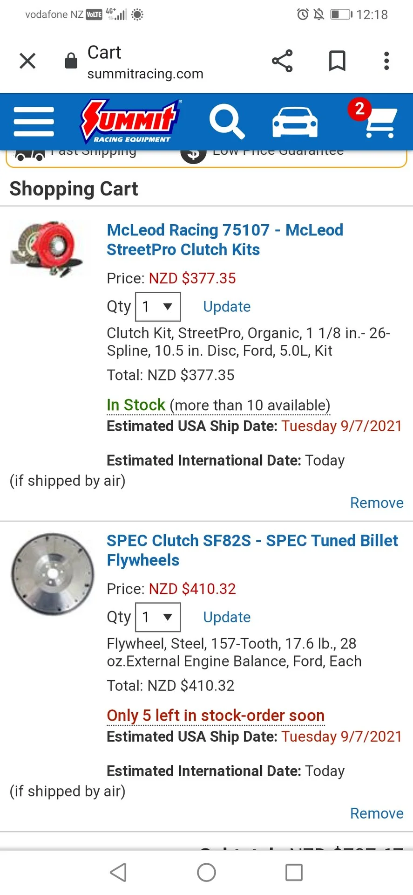
Task: Open SPEC Clutch SF82S product link
Action: (x=252, y=550)
